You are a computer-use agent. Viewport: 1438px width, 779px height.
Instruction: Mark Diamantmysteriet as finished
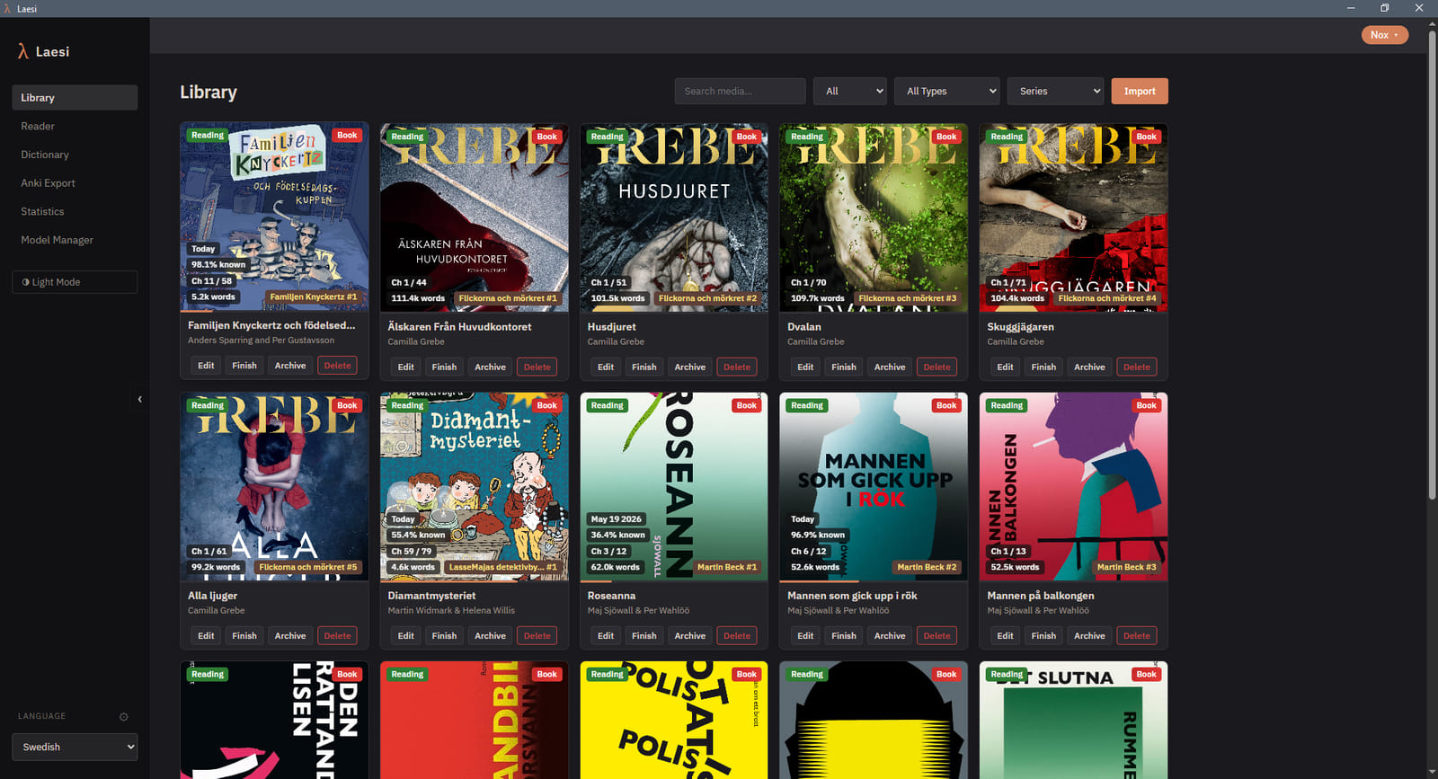coord(444,635)
